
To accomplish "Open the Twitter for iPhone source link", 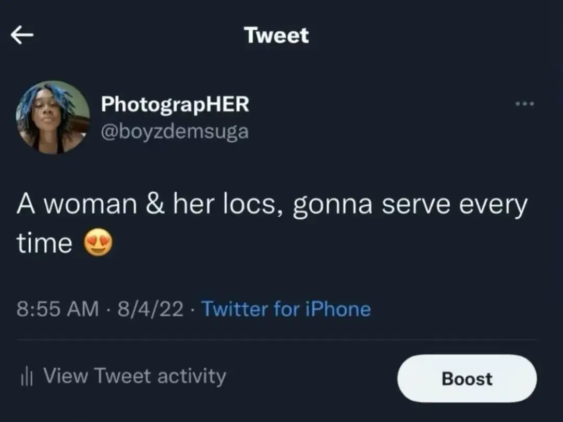I will pyautogui.click(x=286, y=309).
